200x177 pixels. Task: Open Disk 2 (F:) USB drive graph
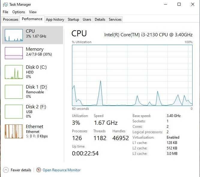14,112
